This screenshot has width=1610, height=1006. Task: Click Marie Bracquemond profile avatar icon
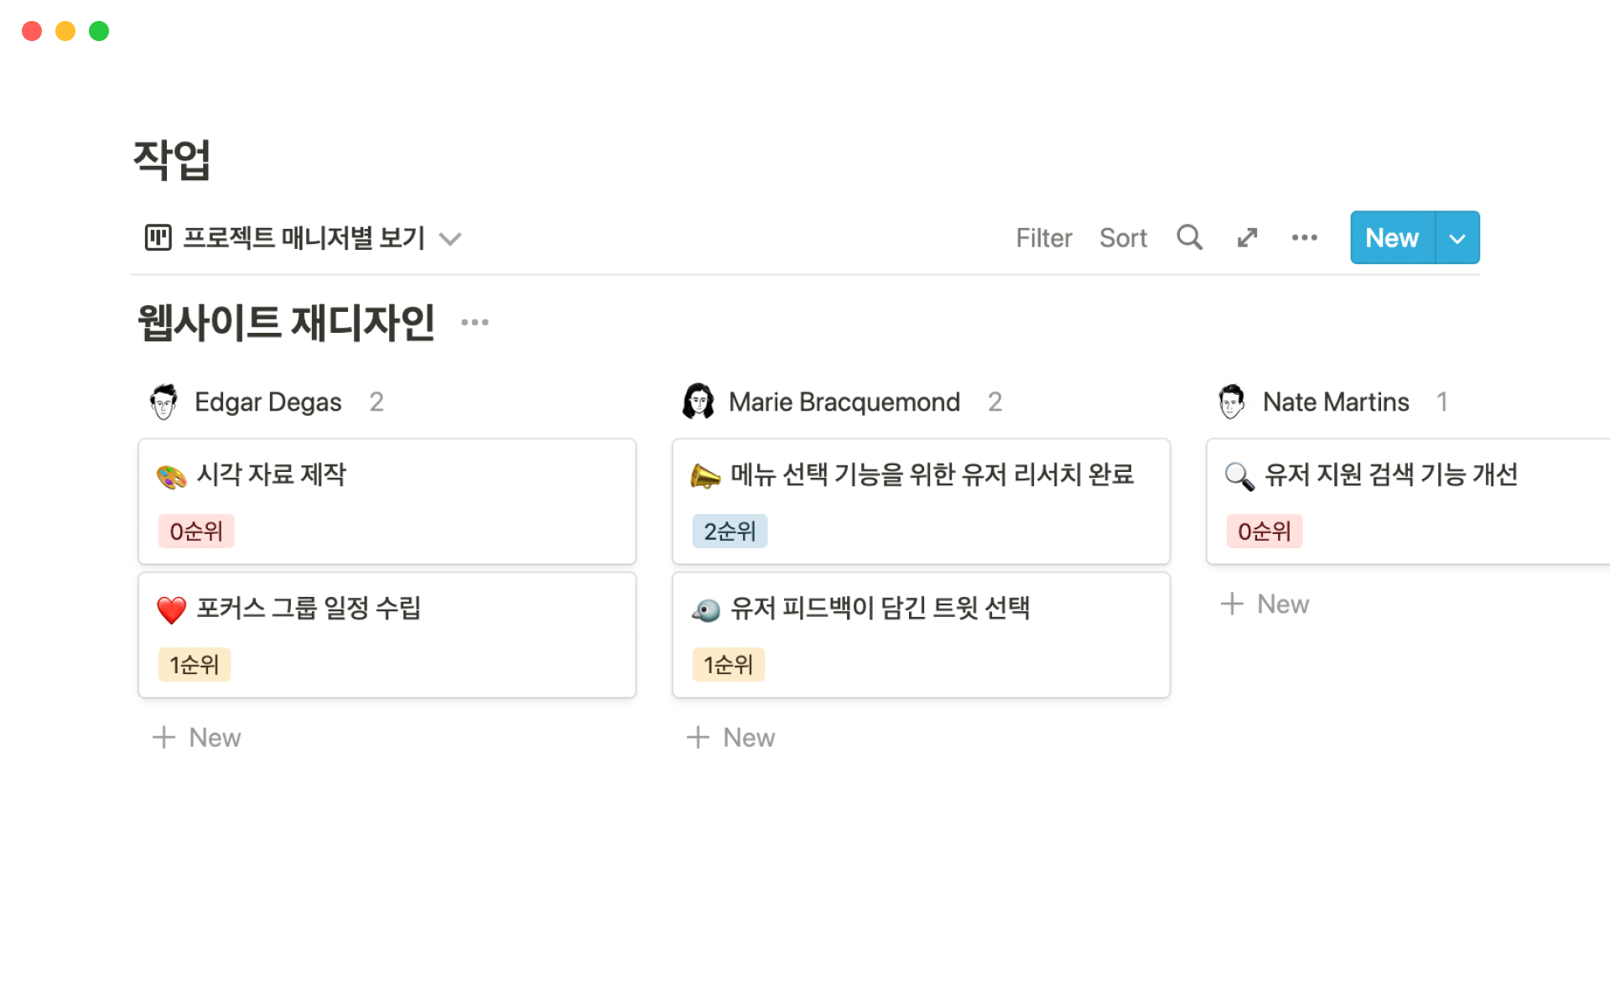[695, 401]
